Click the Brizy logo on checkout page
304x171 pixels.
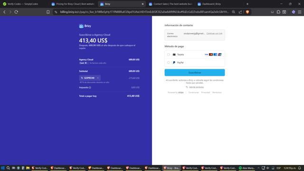[85, 26]
